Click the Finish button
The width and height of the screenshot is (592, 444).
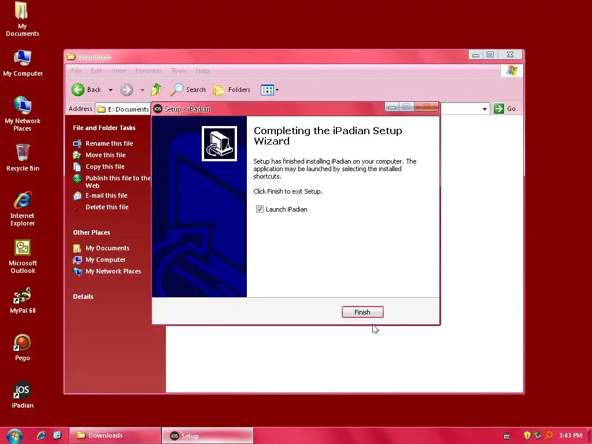[x=362, y=312]
